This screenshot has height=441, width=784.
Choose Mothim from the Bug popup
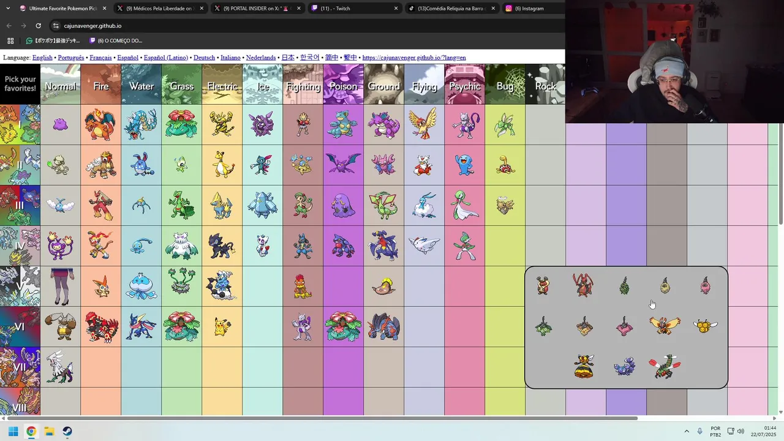(x=665, y=326)
